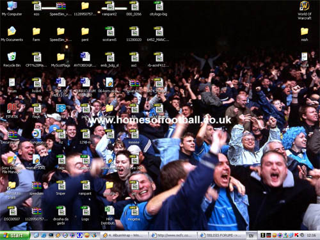Open the Recycle Bin
Image resolution: width=320 pixels, height=240 pixels.
[x=12, y=60]
